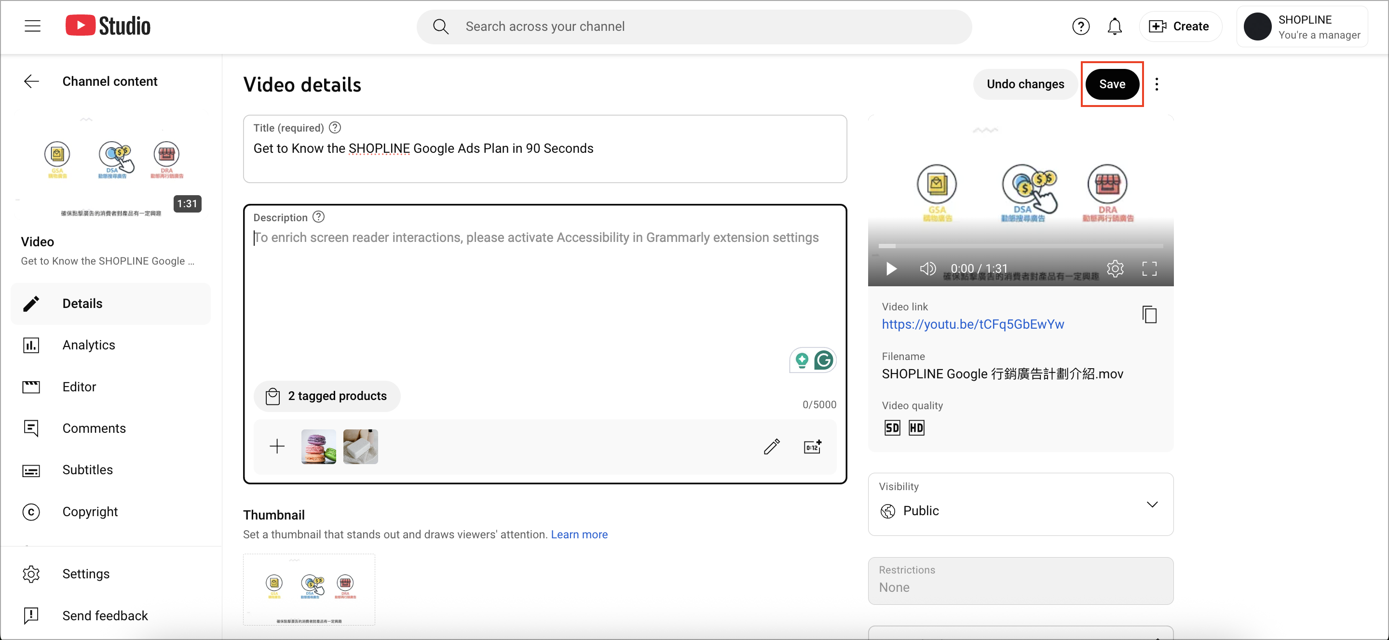Image resolution: width=1389 pixels, height=640 pixels.
Task: Open the SHOPLINE account avatar
Action: [1257, 27]
